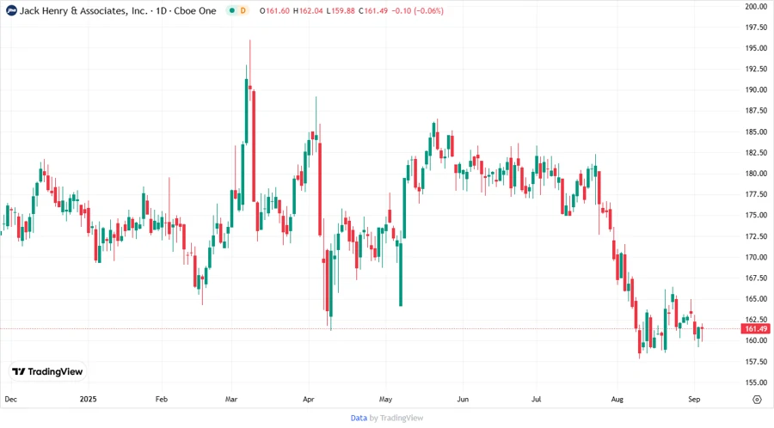Screen dimensions: 774x428
Task: Click the 197.50 price axis label
Action: (756, 28)
